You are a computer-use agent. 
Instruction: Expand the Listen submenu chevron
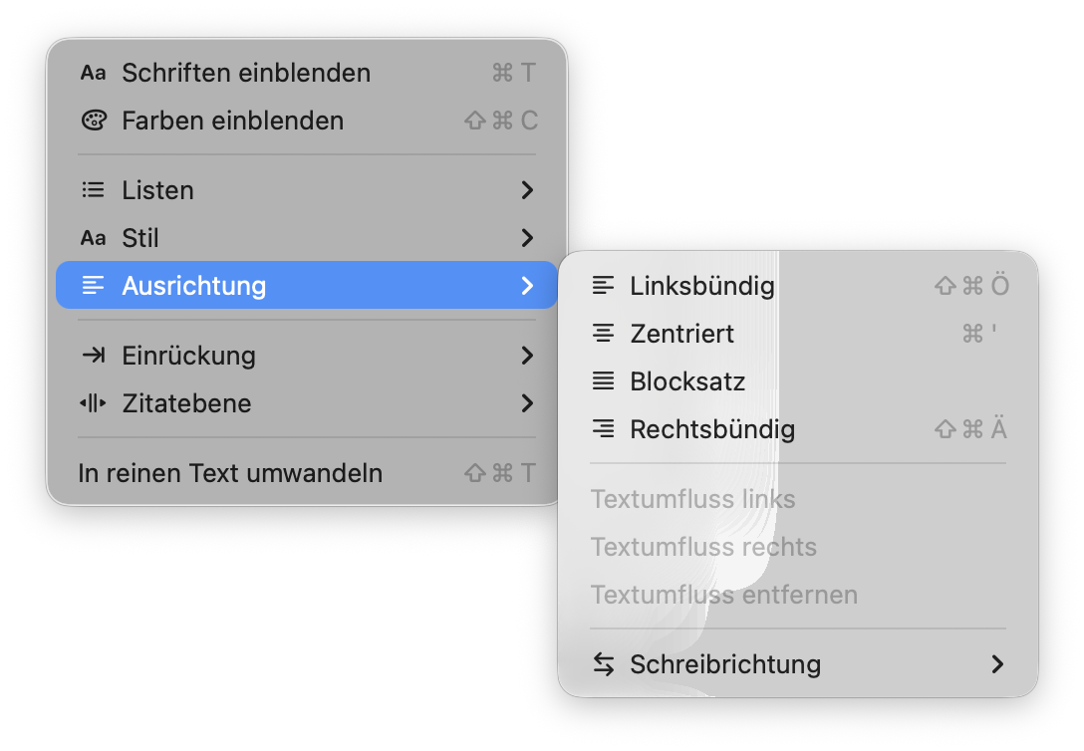point(527,190)
